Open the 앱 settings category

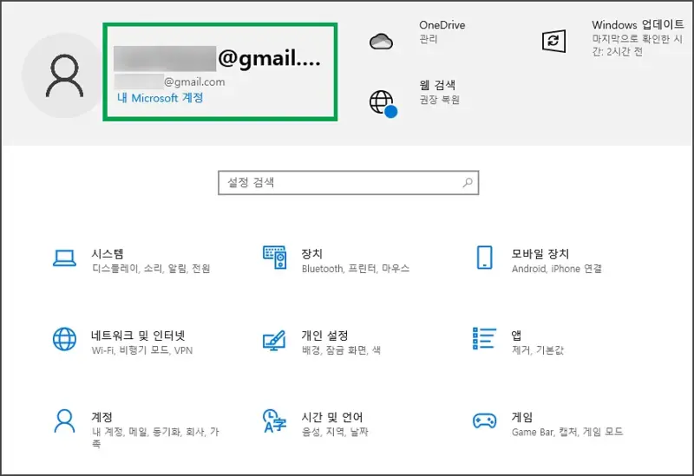pos(519,342)
